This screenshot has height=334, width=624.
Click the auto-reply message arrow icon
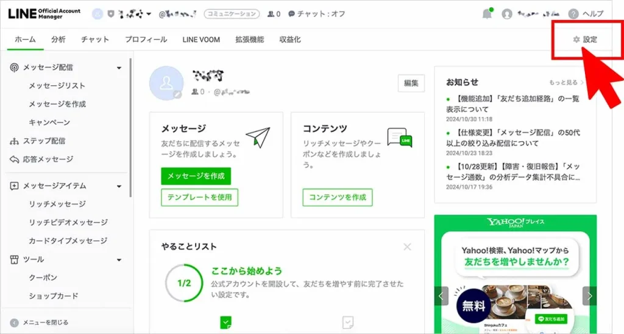coord(15,159)
